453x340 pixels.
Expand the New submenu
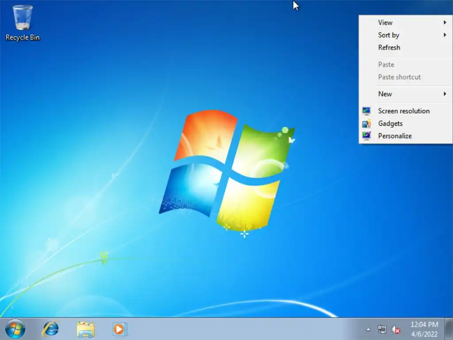pyautogui.click(x=406, y=94)
